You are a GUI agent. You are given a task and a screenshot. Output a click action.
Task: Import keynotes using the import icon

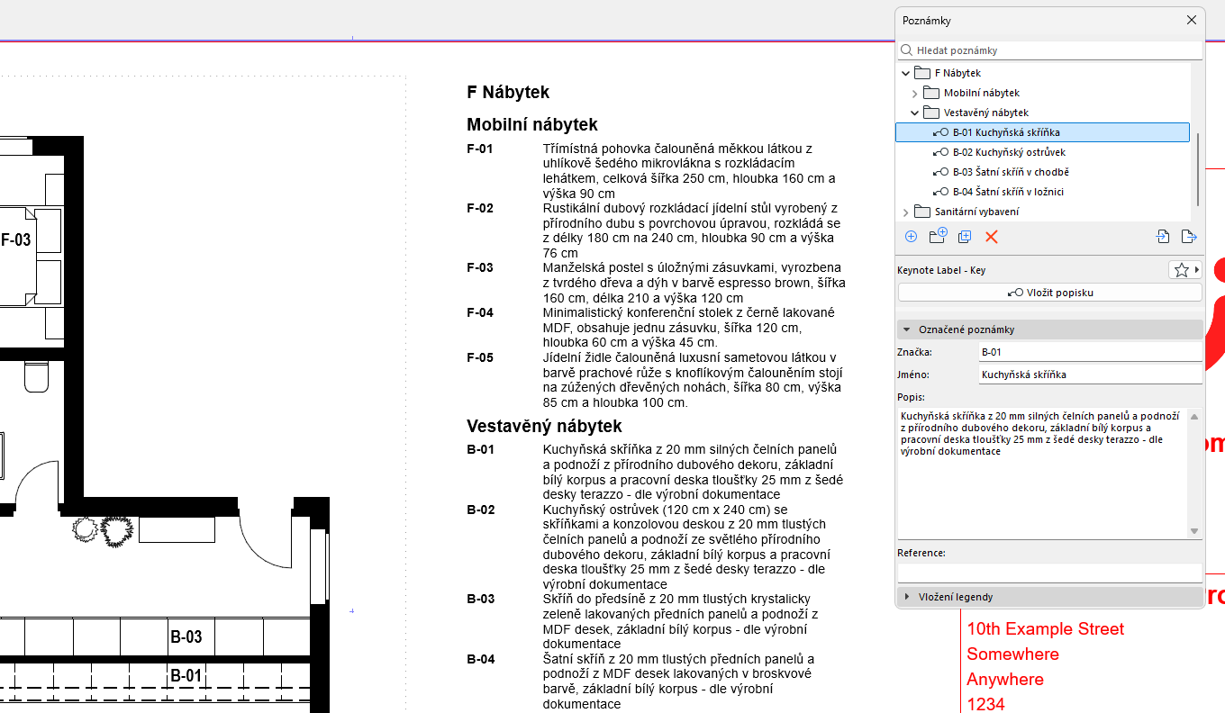pos(1163,237)
